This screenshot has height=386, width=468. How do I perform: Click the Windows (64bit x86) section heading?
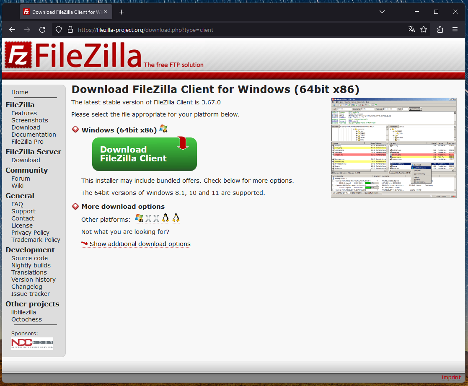[x=119, y=130]
